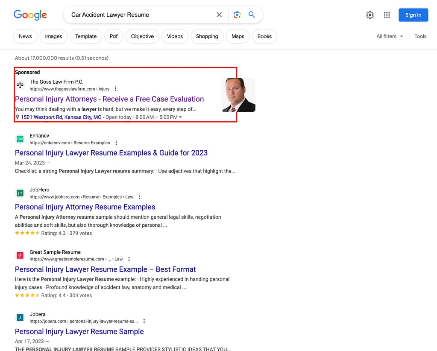The height and width of the screenshot is (351, 437).
Task: Open 1501 Westport Rd, Kansas City address link
Action: 61,117
